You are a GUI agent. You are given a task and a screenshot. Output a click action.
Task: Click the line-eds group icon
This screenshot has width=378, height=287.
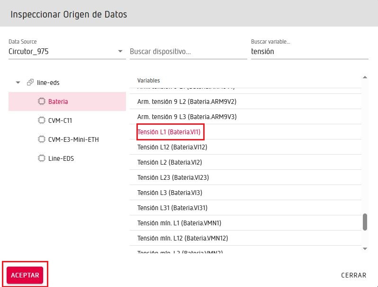click(x=30, y=83)
